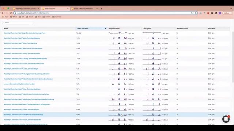The height and width of the screenshot is (131, 234).
Task: Open the BackOffice CompanyRelevantListComponent endpoint
Action: click(27, 104)
